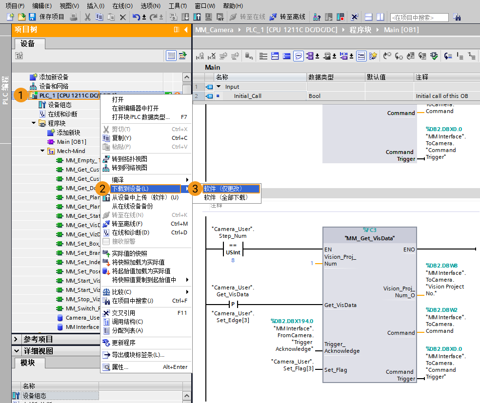Collapse the Input row triangle in interface table
This screenshot has height=403, width=480.
pos(219,87)
